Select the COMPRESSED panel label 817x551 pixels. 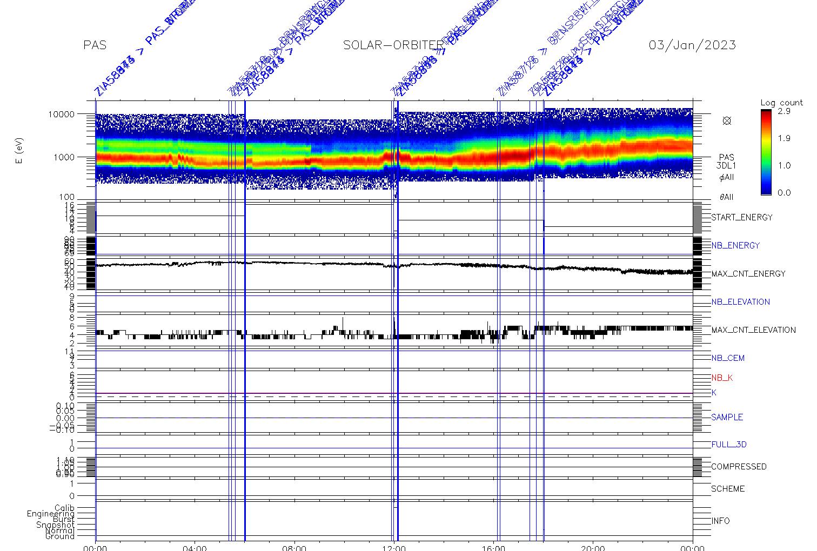pos(739,467)
